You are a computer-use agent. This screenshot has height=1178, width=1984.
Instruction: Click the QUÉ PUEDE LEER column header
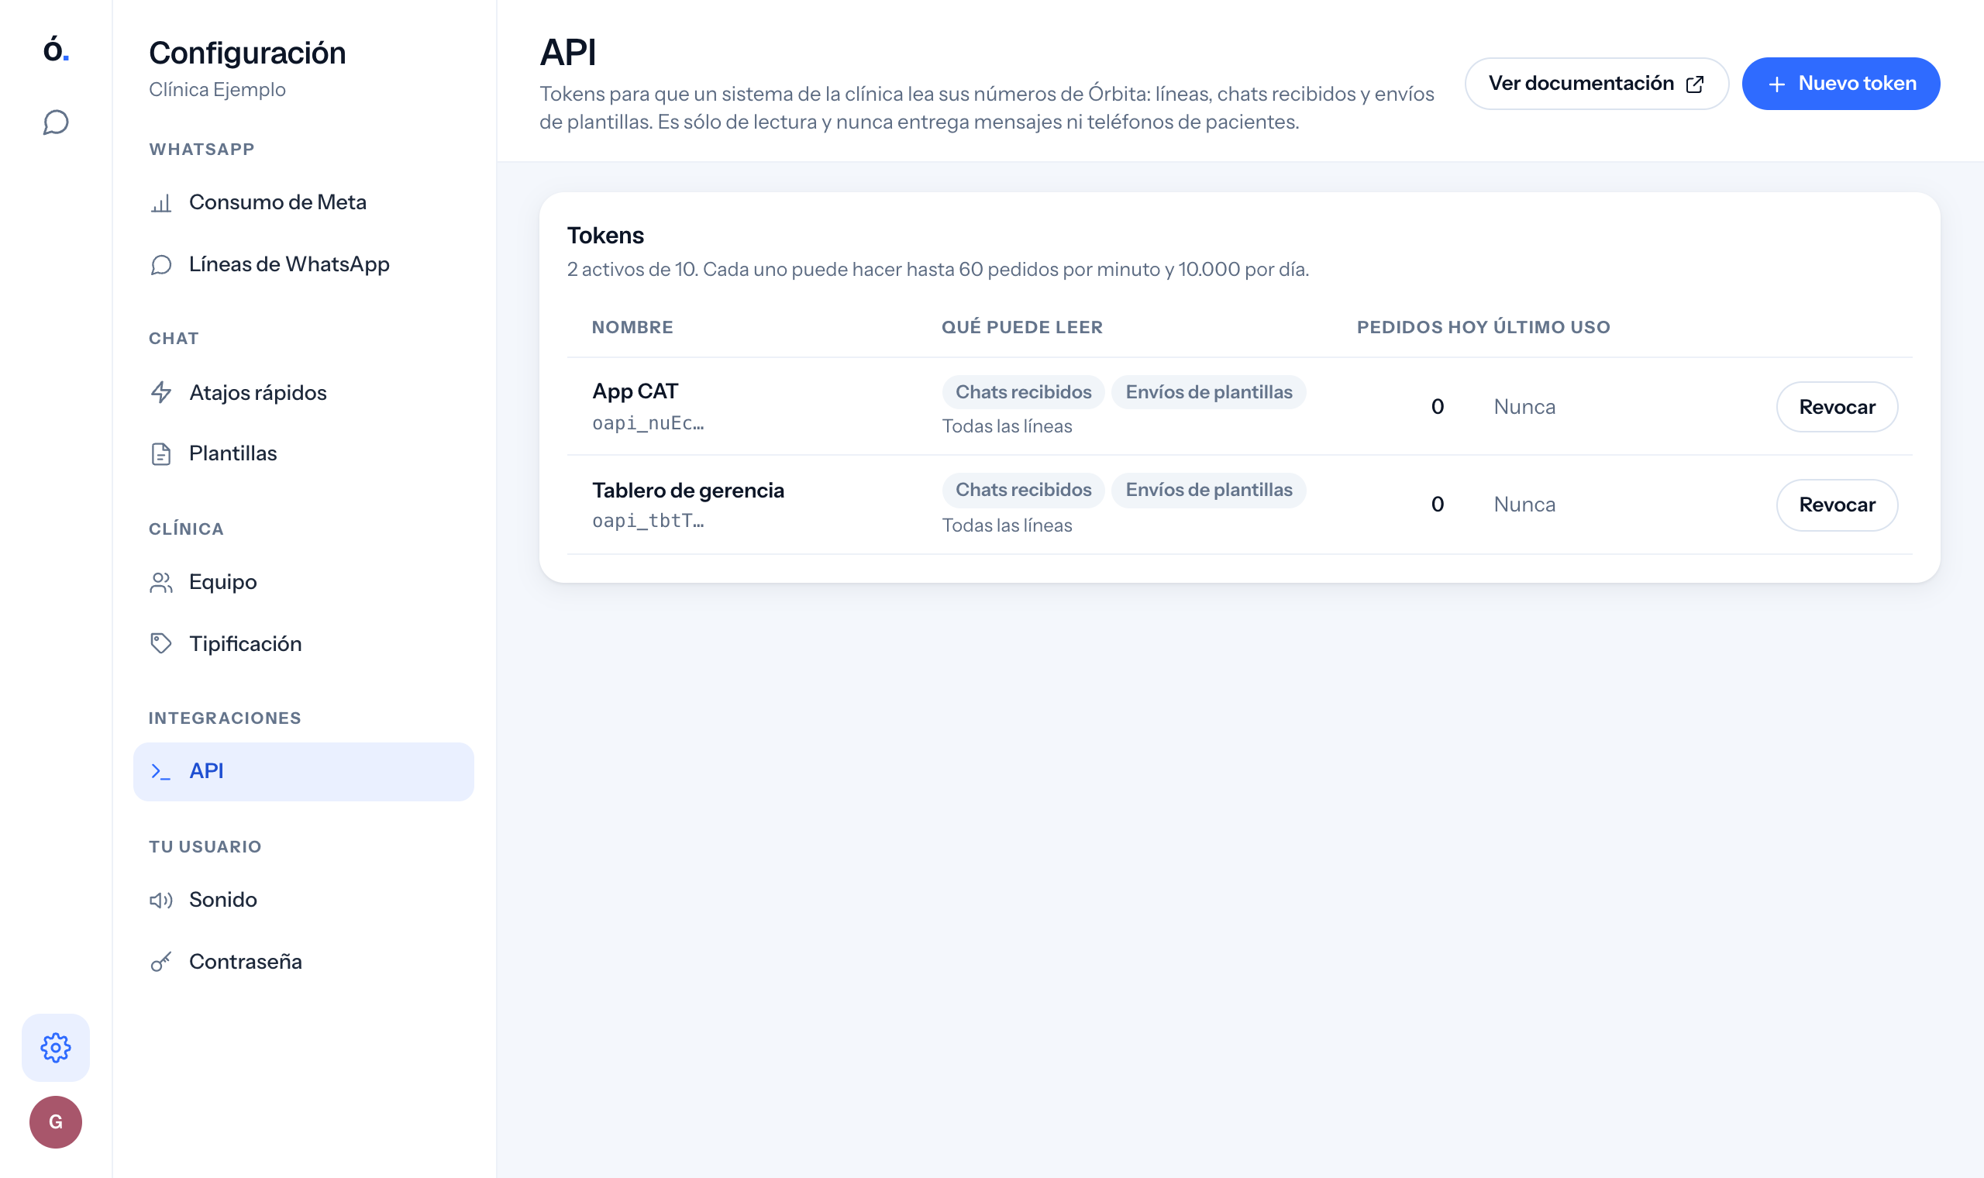pos(1022,327)
